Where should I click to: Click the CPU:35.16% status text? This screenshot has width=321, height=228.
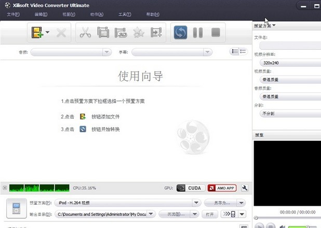pyautogui.click(x=84, y=188)
